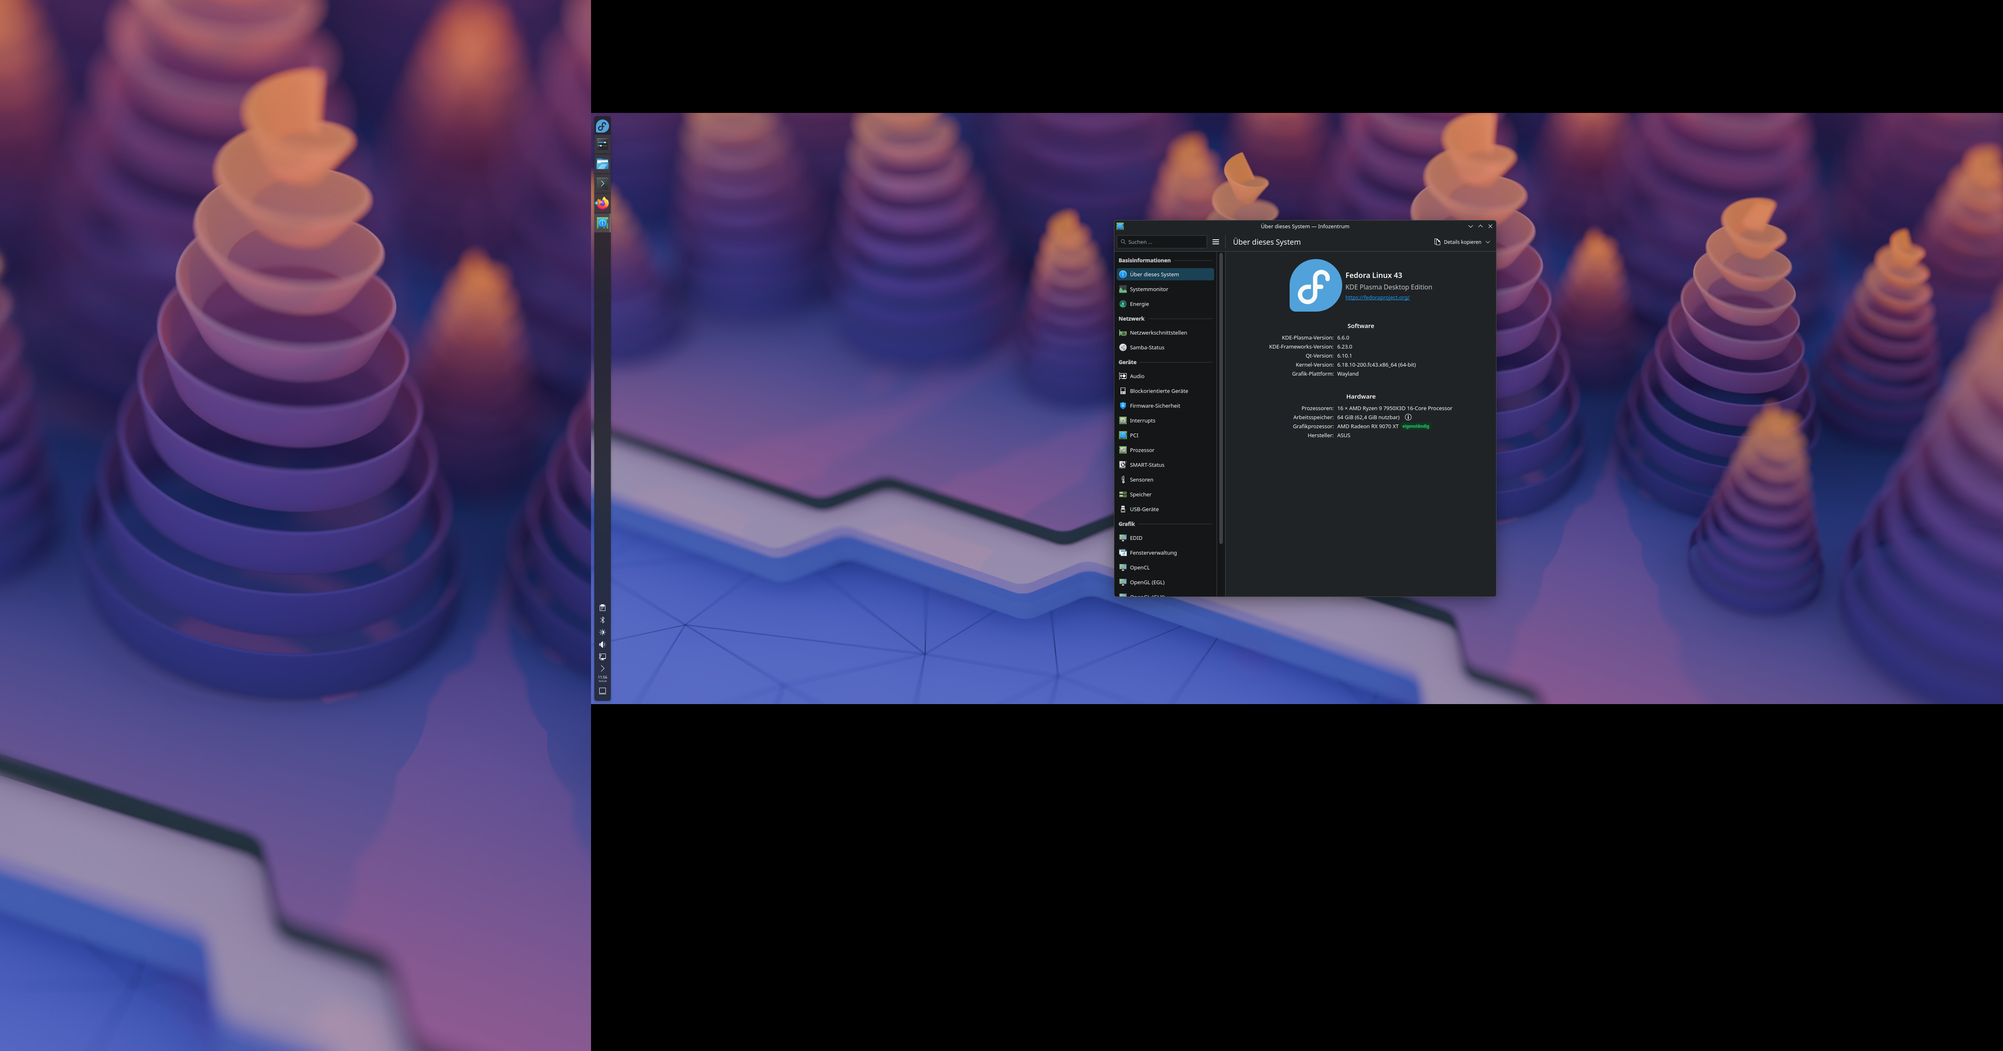Select Systemmonitor in the sidebar

[x=1148, y=289]
